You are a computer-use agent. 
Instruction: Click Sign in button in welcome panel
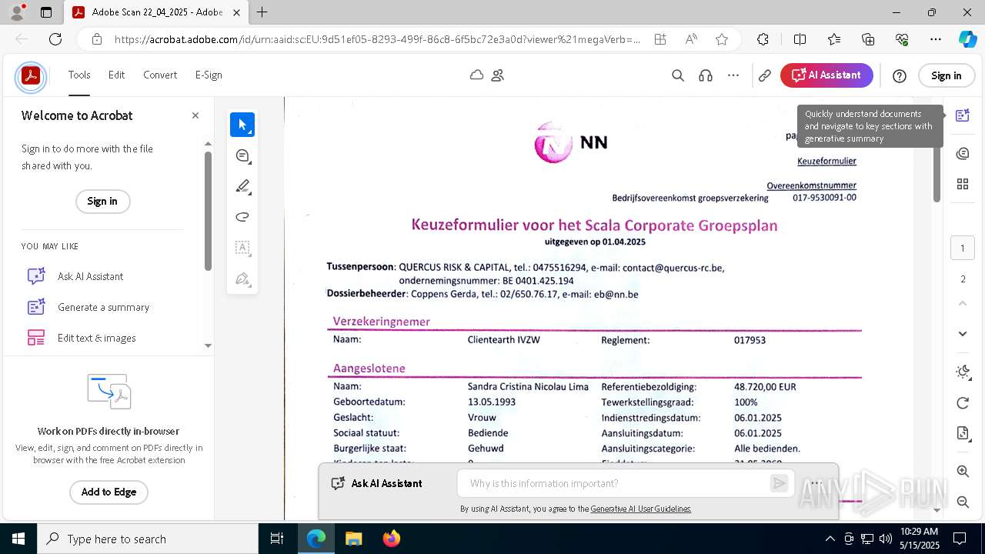point(102,202)
